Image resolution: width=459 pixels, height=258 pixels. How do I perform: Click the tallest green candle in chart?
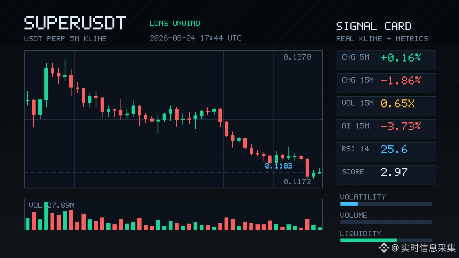pyautogui.click(x=46, y=84)
